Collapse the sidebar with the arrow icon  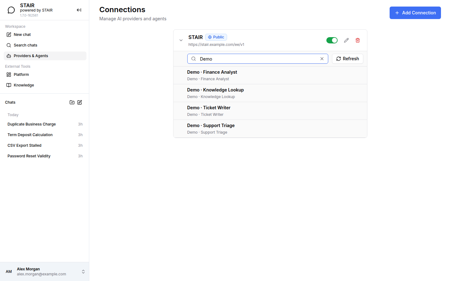[79, 10]
